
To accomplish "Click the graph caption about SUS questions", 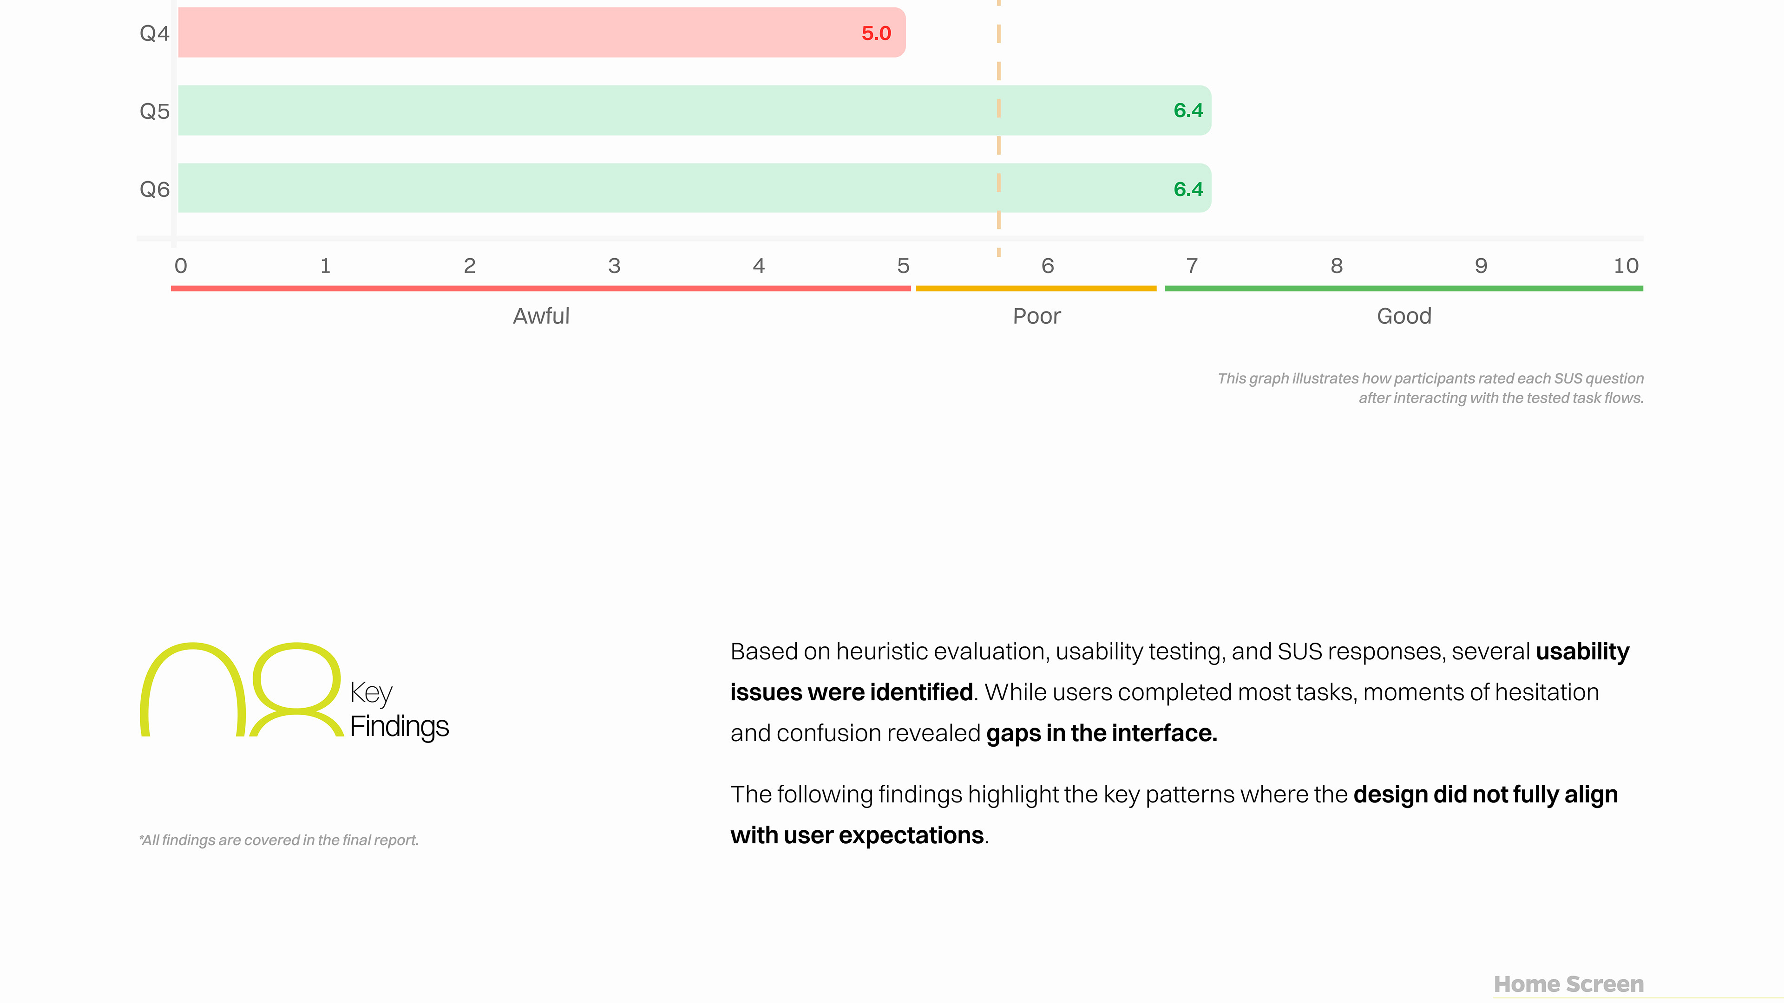I will [x=1430, y=388].
